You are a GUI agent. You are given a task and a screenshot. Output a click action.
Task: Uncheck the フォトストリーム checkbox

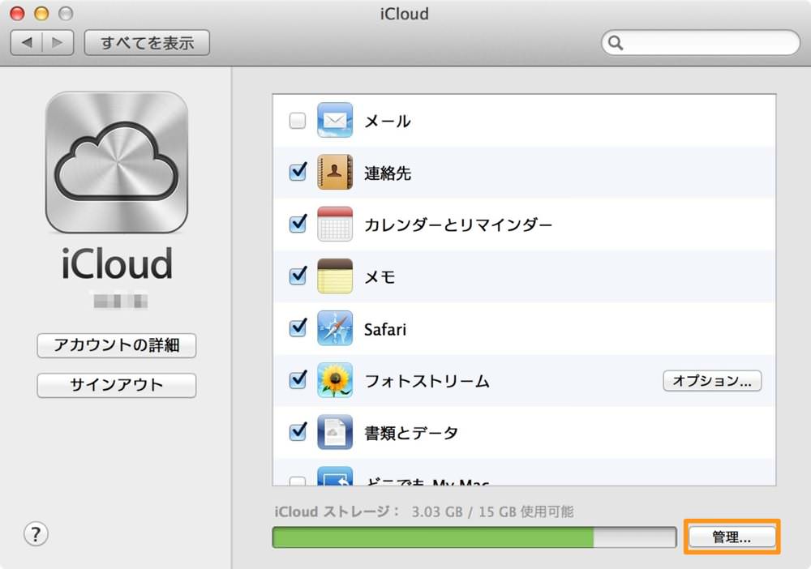298,379
